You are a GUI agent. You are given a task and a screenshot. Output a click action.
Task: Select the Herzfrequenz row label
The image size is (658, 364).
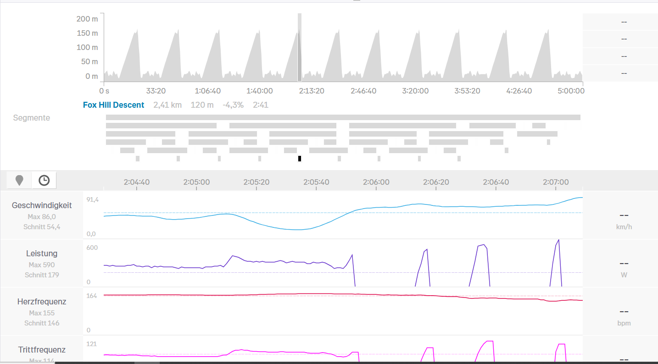coord(42,302)
